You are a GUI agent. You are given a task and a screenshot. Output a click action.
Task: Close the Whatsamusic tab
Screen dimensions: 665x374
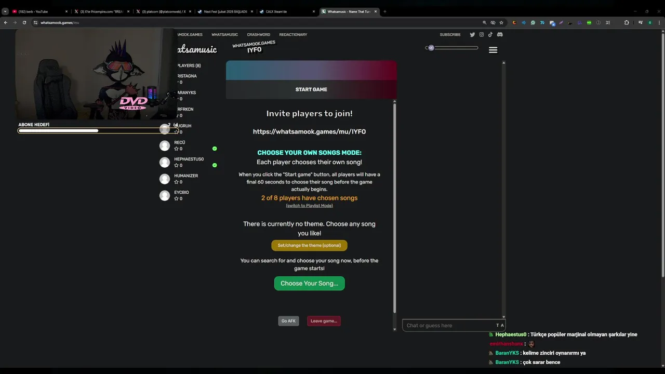point(375,11)
